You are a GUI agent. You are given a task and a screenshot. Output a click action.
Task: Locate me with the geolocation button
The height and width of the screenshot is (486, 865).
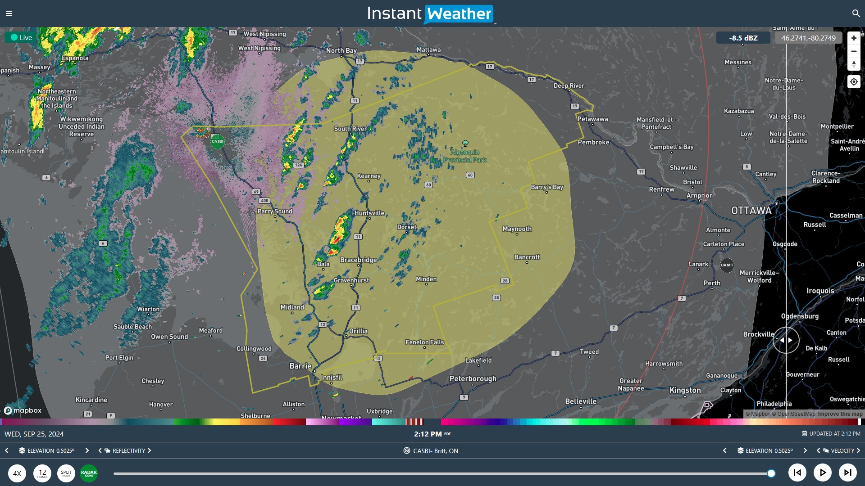point(854,81)
